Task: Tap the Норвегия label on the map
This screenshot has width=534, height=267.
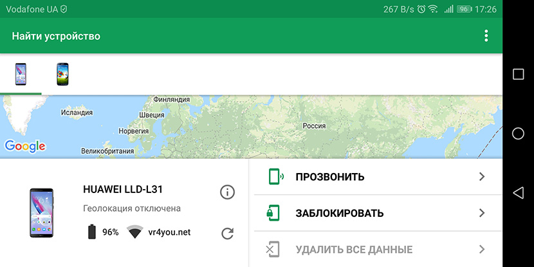Action: coord(134,131)
